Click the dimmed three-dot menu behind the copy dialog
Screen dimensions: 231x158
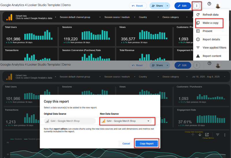(x=197, y=65)
